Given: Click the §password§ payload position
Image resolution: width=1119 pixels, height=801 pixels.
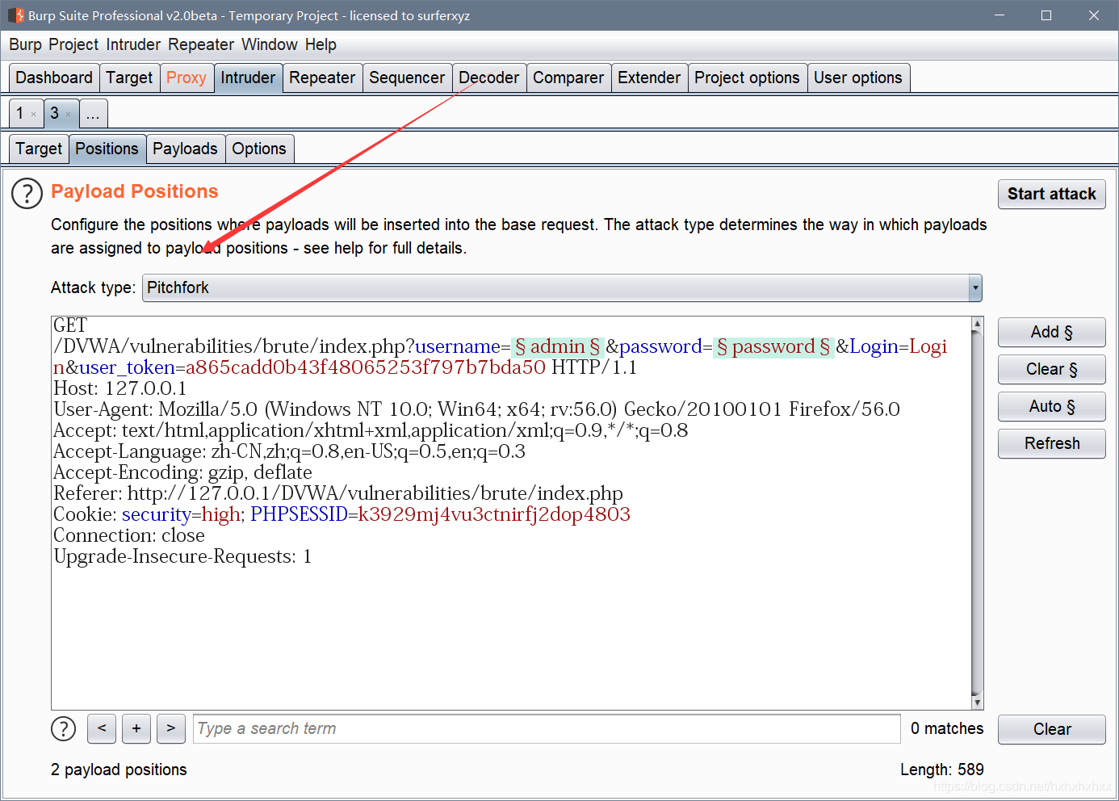Looking at the screenshot, I should [773, 346].
